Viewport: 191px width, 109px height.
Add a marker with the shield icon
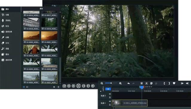(174, 83)
